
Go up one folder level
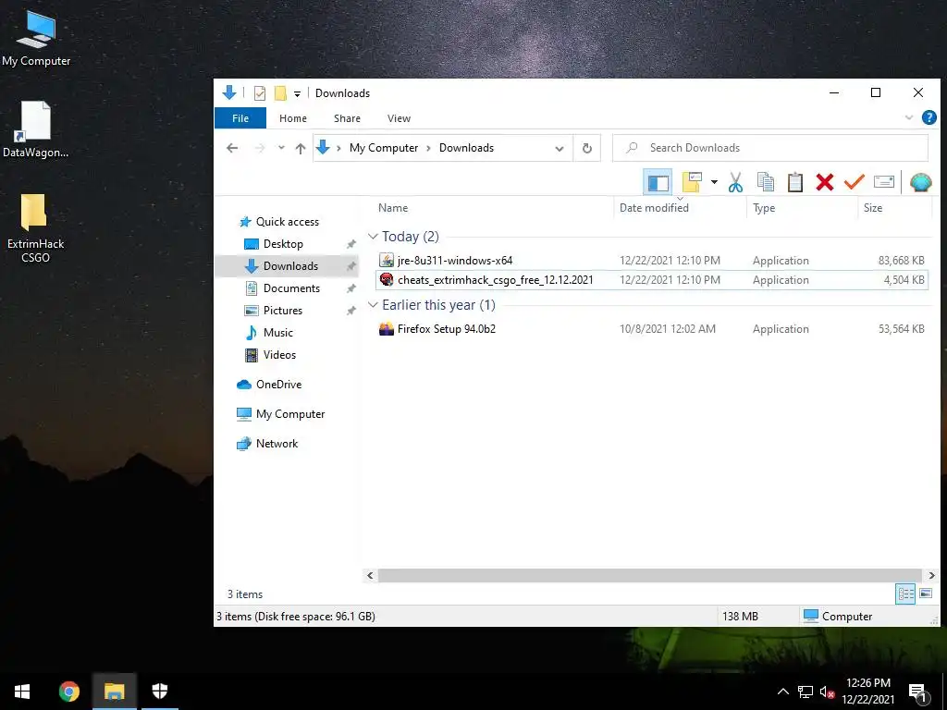pos(301,148)
